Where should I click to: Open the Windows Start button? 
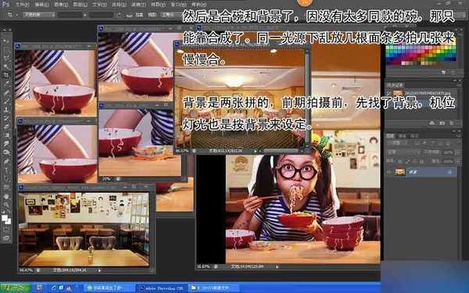[16, 288]
